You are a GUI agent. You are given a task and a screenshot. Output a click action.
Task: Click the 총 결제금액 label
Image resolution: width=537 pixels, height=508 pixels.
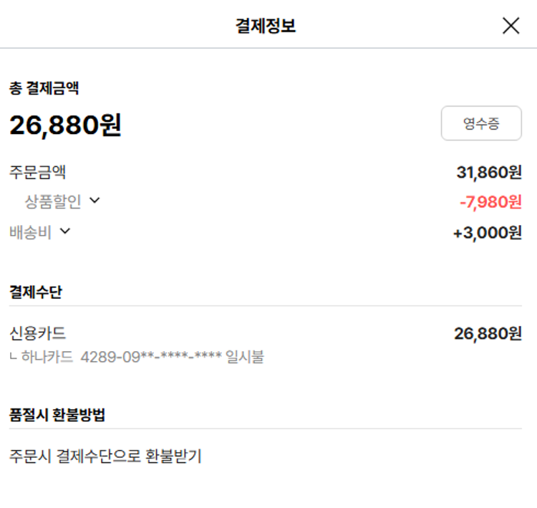(44, 89)
